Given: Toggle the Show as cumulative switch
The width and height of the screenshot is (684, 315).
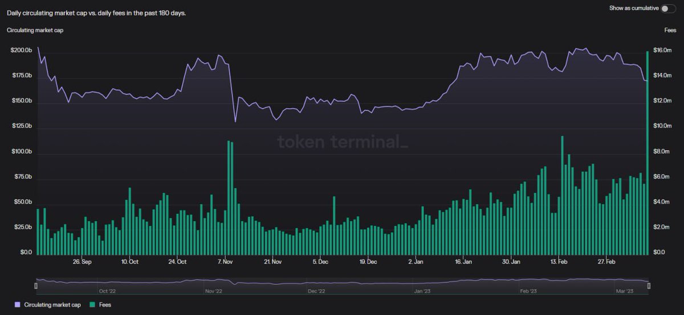Looking at the screenshot, I should pyautogui.click(x=668, y=8).
